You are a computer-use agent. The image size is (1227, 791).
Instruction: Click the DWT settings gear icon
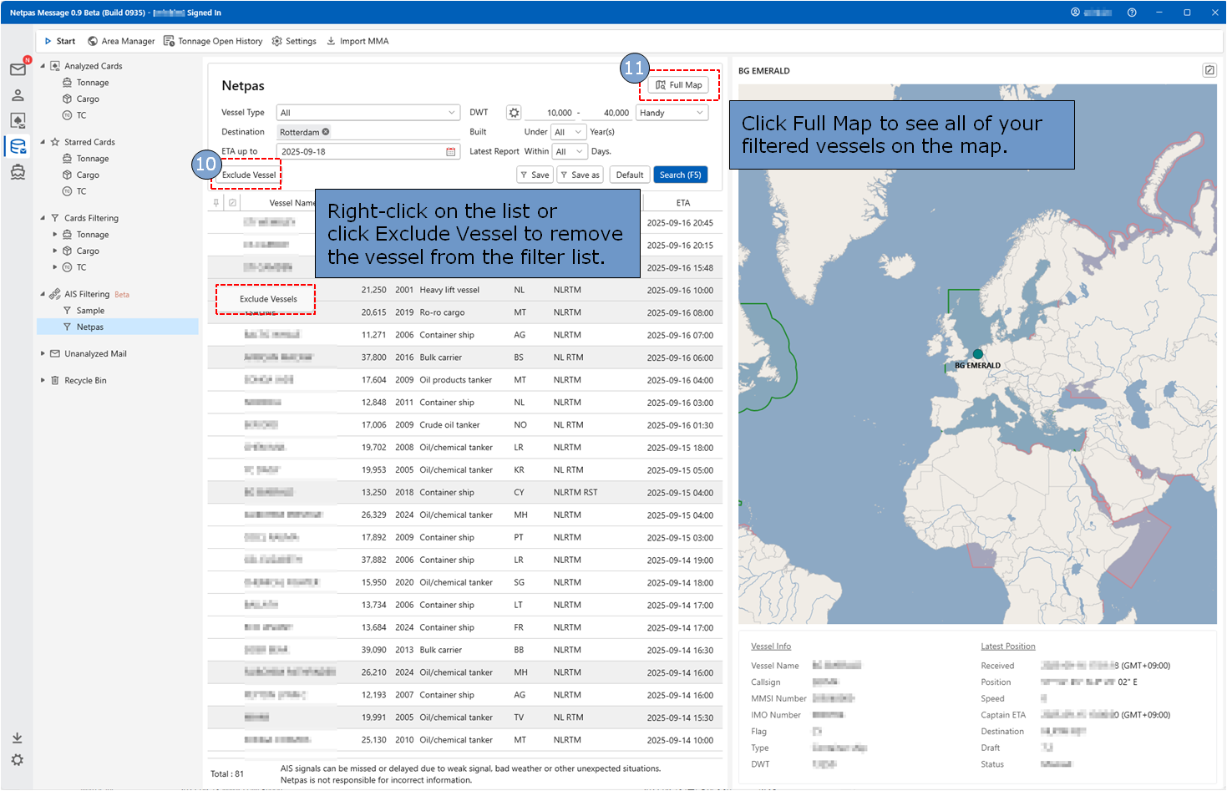coord(514,113)
